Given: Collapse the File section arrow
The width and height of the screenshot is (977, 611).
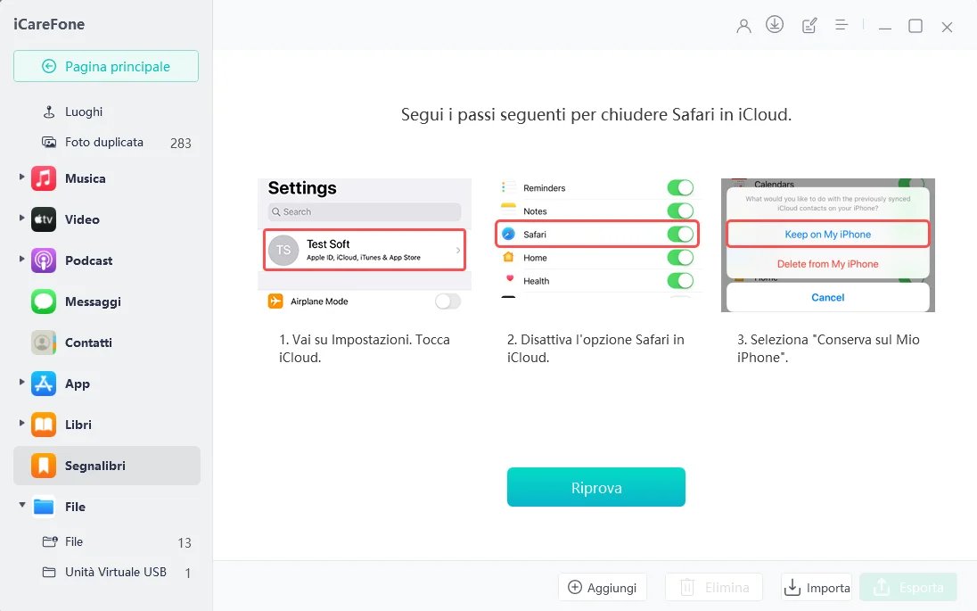Looking at the screenshot, I should pyautogui.click(x=21, y=505).
